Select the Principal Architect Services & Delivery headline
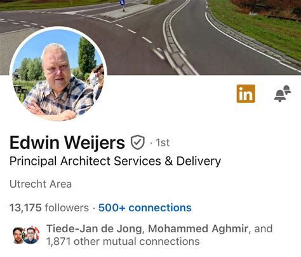 (115, 161)
